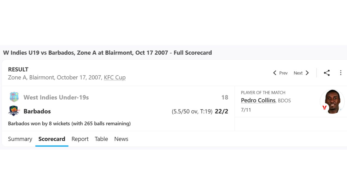The image size is (347, 195).
Task: Go to the Table tab
Action: tap(101, 139)
